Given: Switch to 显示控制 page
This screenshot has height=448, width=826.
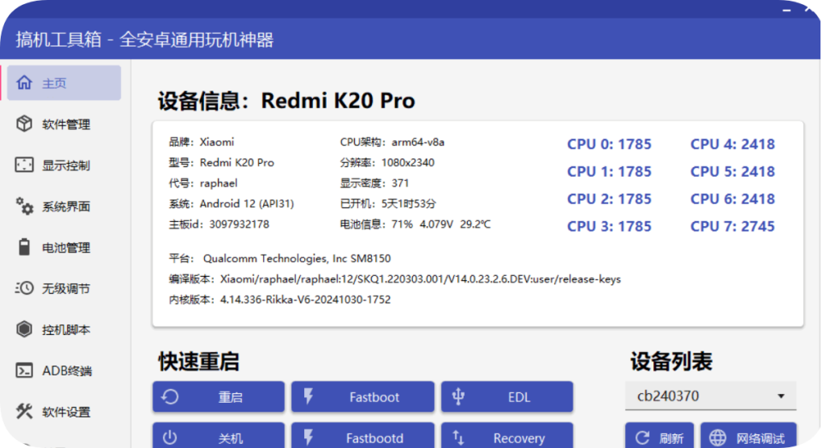Looking at the screenshot, I should [x=65, y=165].
